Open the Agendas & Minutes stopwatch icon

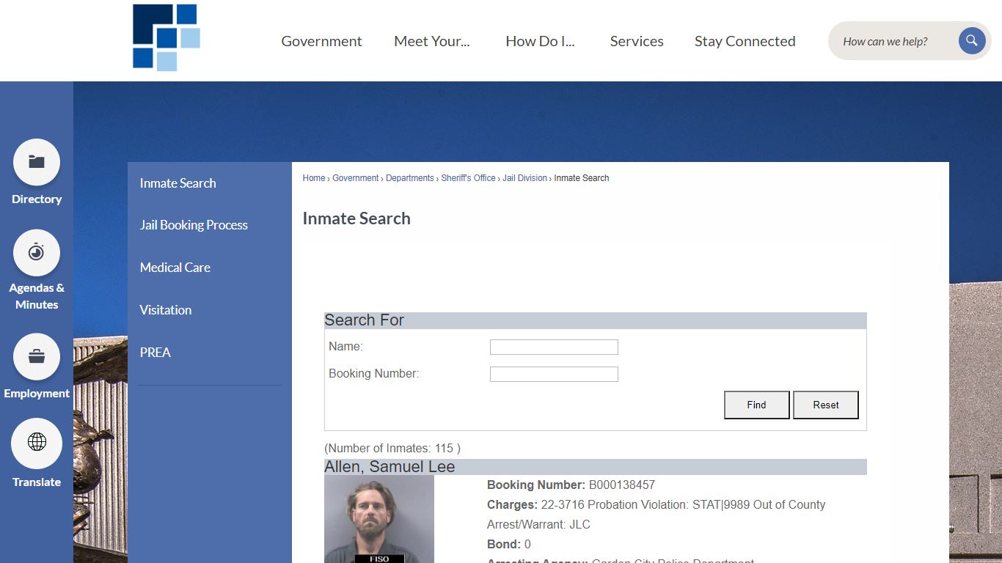(x=37, y=253)
